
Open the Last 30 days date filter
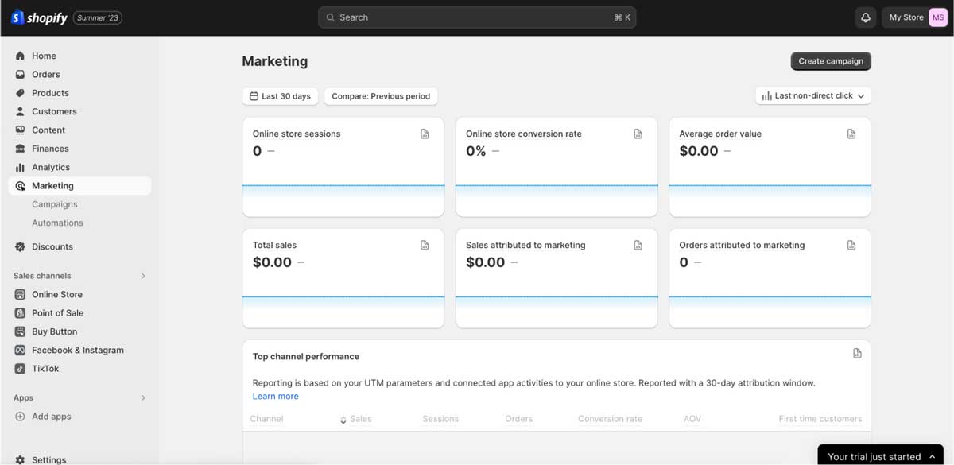click(x=280, y=95)
